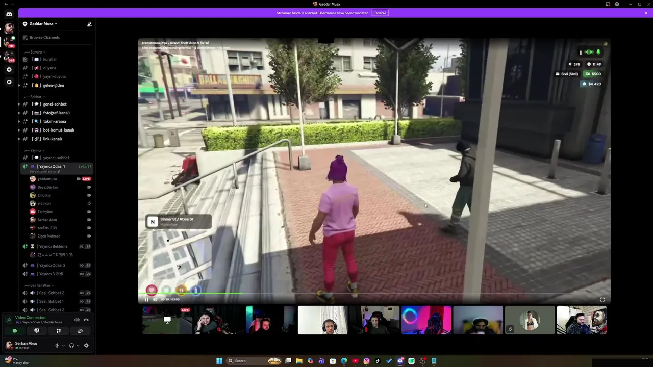Image resolution: width=653 pixels, height=367 pixels.
Task: Disconnect from voice call
Action: click(86, 320)
